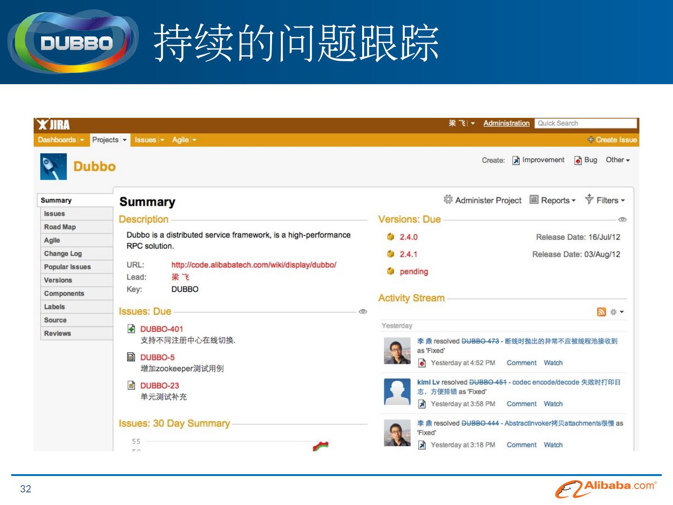The image size is (673, 505).
Task: Expand the Other create dropdown
Action: 617,160
